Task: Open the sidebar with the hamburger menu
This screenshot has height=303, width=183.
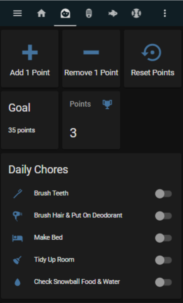Action: pyautogui.click(x=18, y=13)
